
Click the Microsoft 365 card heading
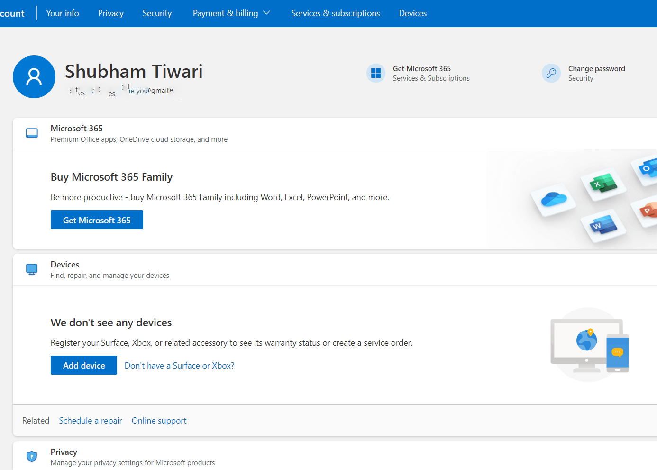[77, 129]
